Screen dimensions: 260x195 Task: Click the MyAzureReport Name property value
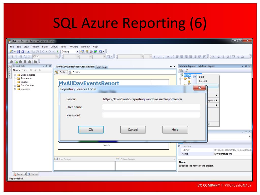coord(223,154)
